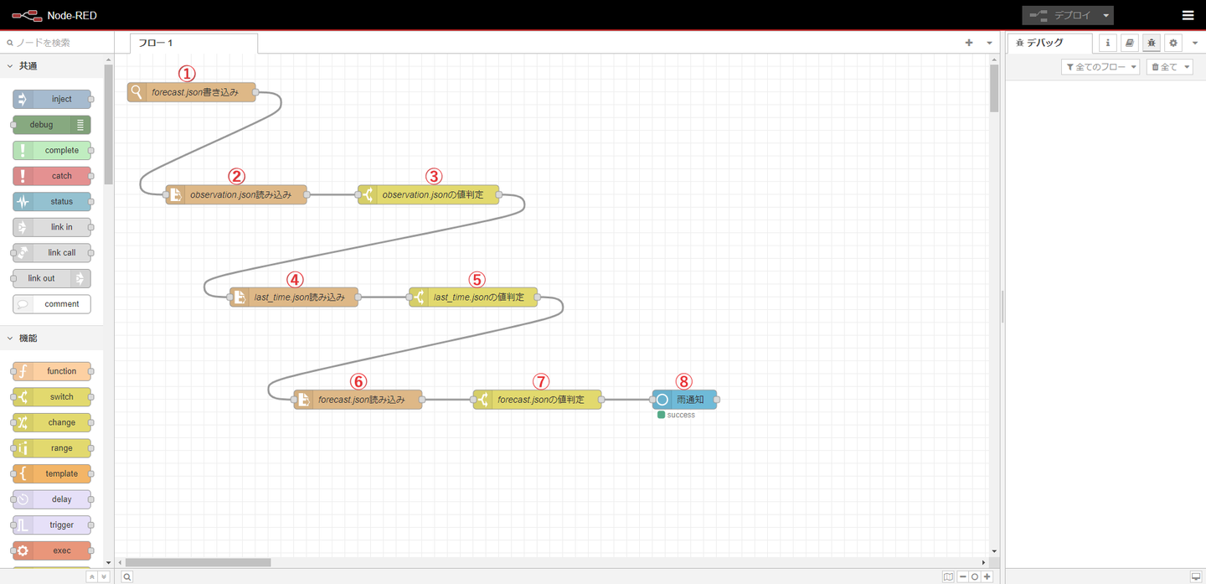Collapse the 共通 palette category

[x=52, y=65]
